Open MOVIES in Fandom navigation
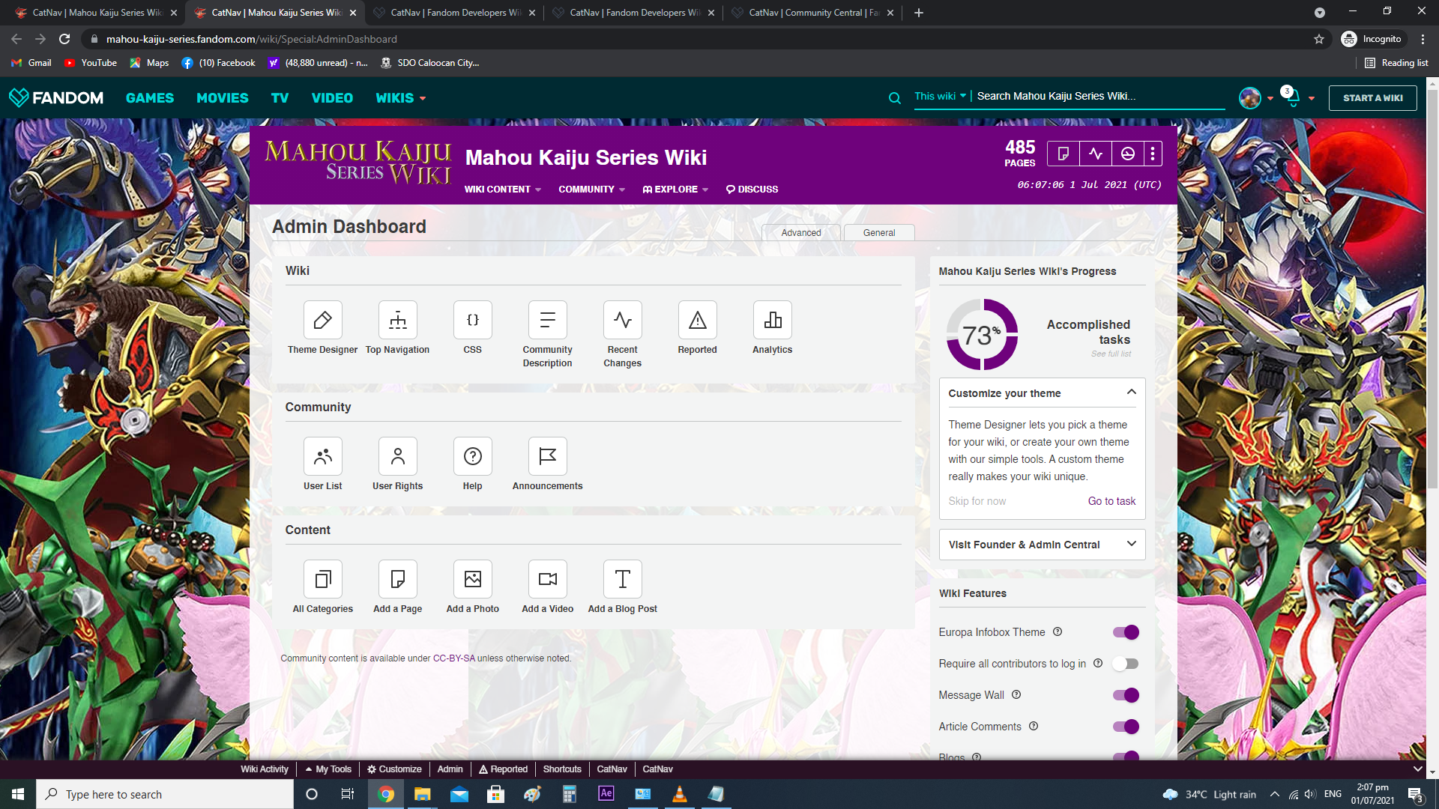This screenshot has width=1439, height=809. click(x=223, y=98)
